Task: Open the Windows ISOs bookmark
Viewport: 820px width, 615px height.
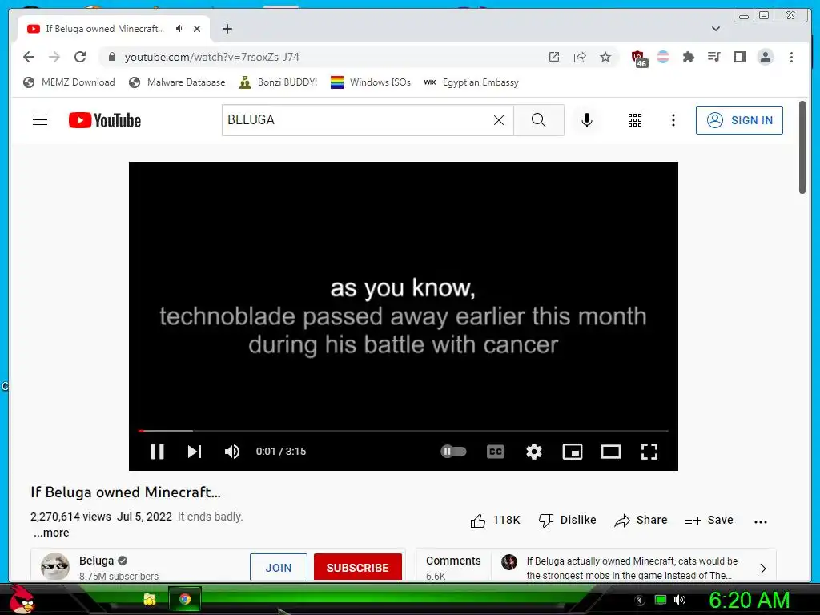Action: coord(371,82)
